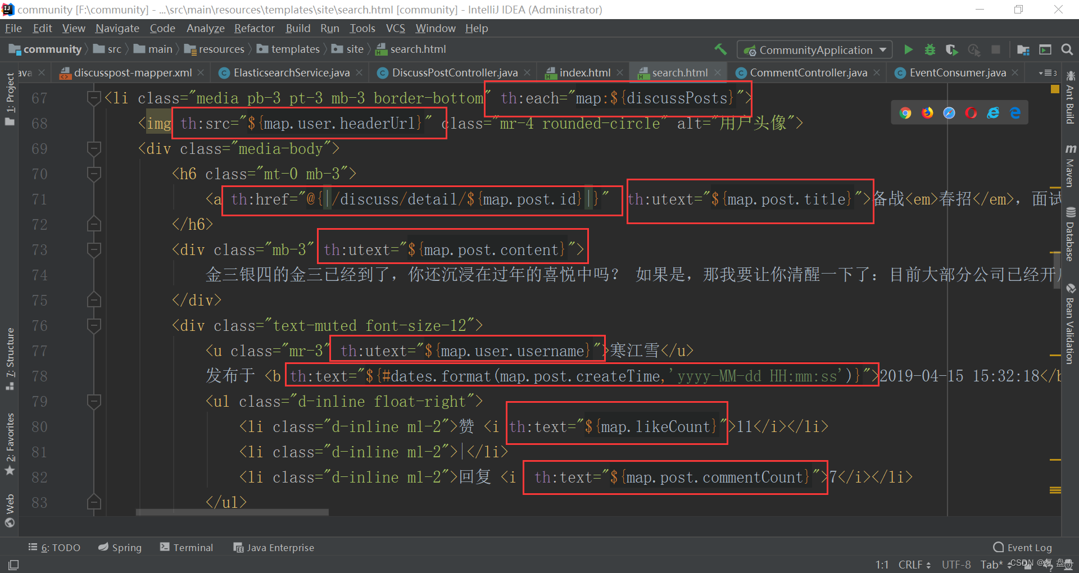Open preview in Chrome browser icon
1079x573 pixels.
[905, 113]
